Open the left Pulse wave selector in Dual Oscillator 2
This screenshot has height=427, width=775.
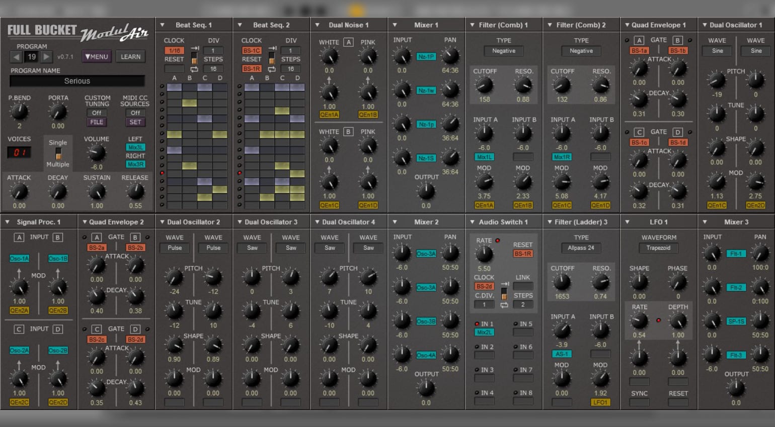coord(175,248)
